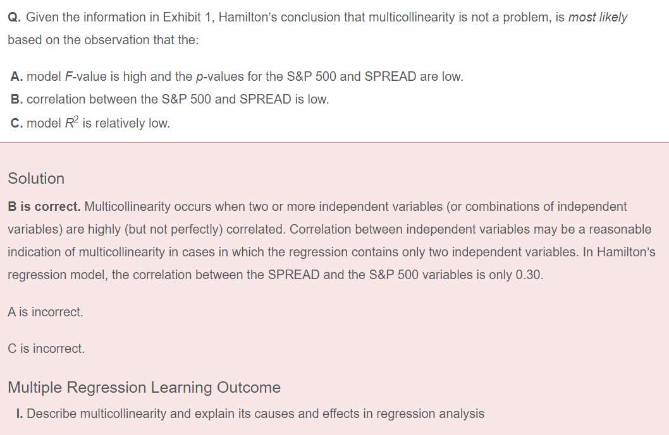Click the 'A is incorrect.' line
Screen dimensions: 669x435
(x=46, y=312)
